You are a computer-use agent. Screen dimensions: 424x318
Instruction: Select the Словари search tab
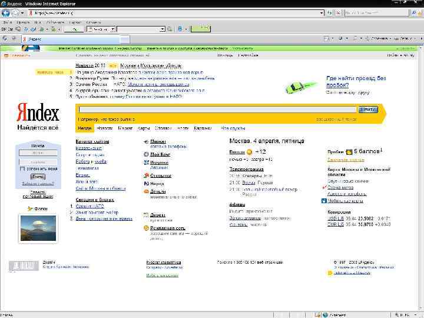pos(163,128)
